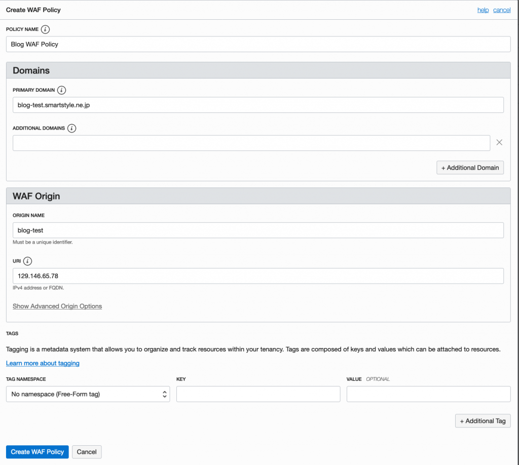Click the WAF Origin section header
This screenshot has width=519, height=465.
point(258,196)
